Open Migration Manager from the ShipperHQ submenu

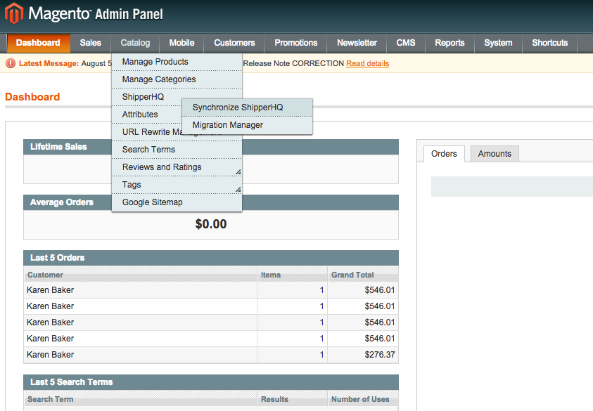click(228, 125)
